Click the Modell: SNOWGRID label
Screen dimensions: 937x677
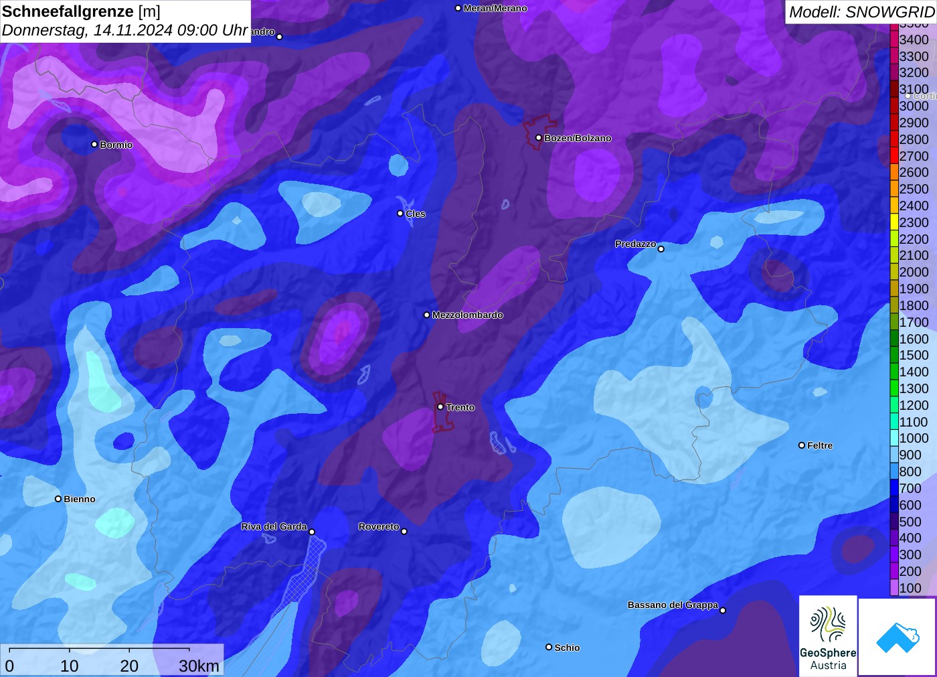[861, 12]
